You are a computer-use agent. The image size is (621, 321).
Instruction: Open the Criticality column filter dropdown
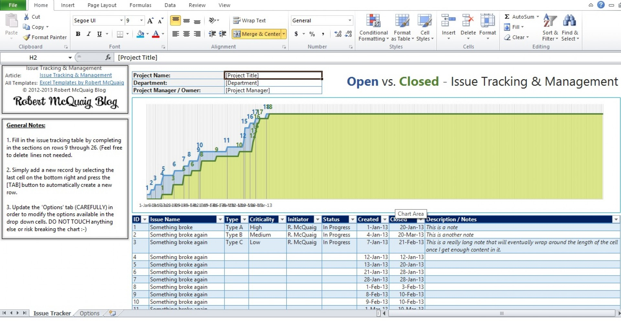pyautogui.click(x=282, y=219)
